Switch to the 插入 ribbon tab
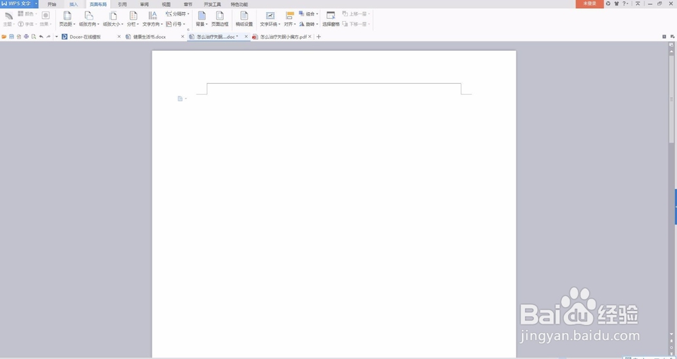This screenshot has width=677, height=359. pos(74,4)
